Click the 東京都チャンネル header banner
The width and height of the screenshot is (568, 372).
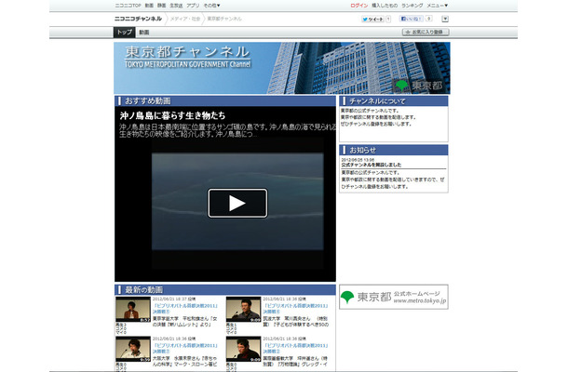coord(282,68)
